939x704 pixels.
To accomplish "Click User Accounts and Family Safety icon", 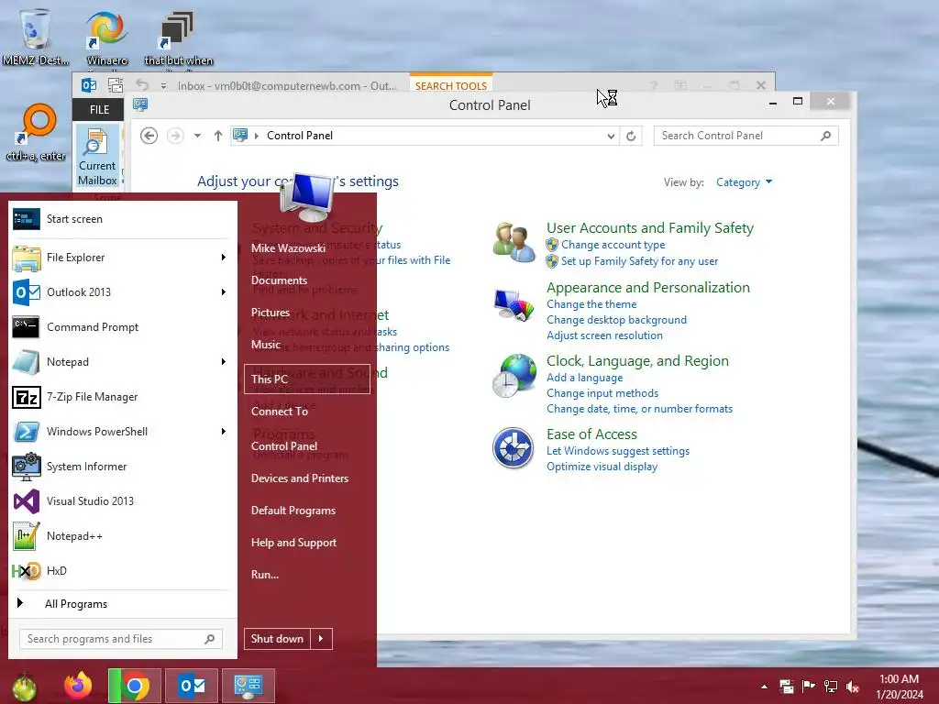I will coord(514,242).
